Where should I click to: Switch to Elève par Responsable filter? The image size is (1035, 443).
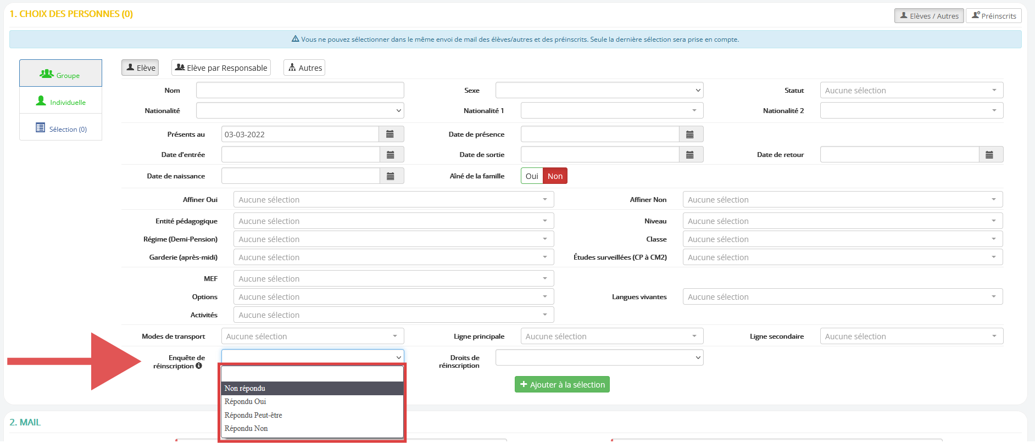click(x=221, y=68)
